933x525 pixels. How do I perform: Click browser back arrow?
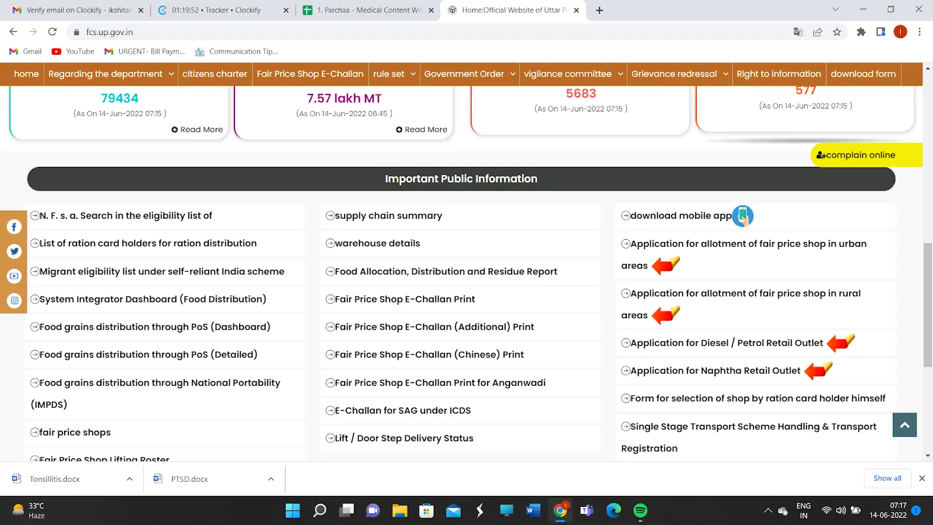click(x=13, y=32)
